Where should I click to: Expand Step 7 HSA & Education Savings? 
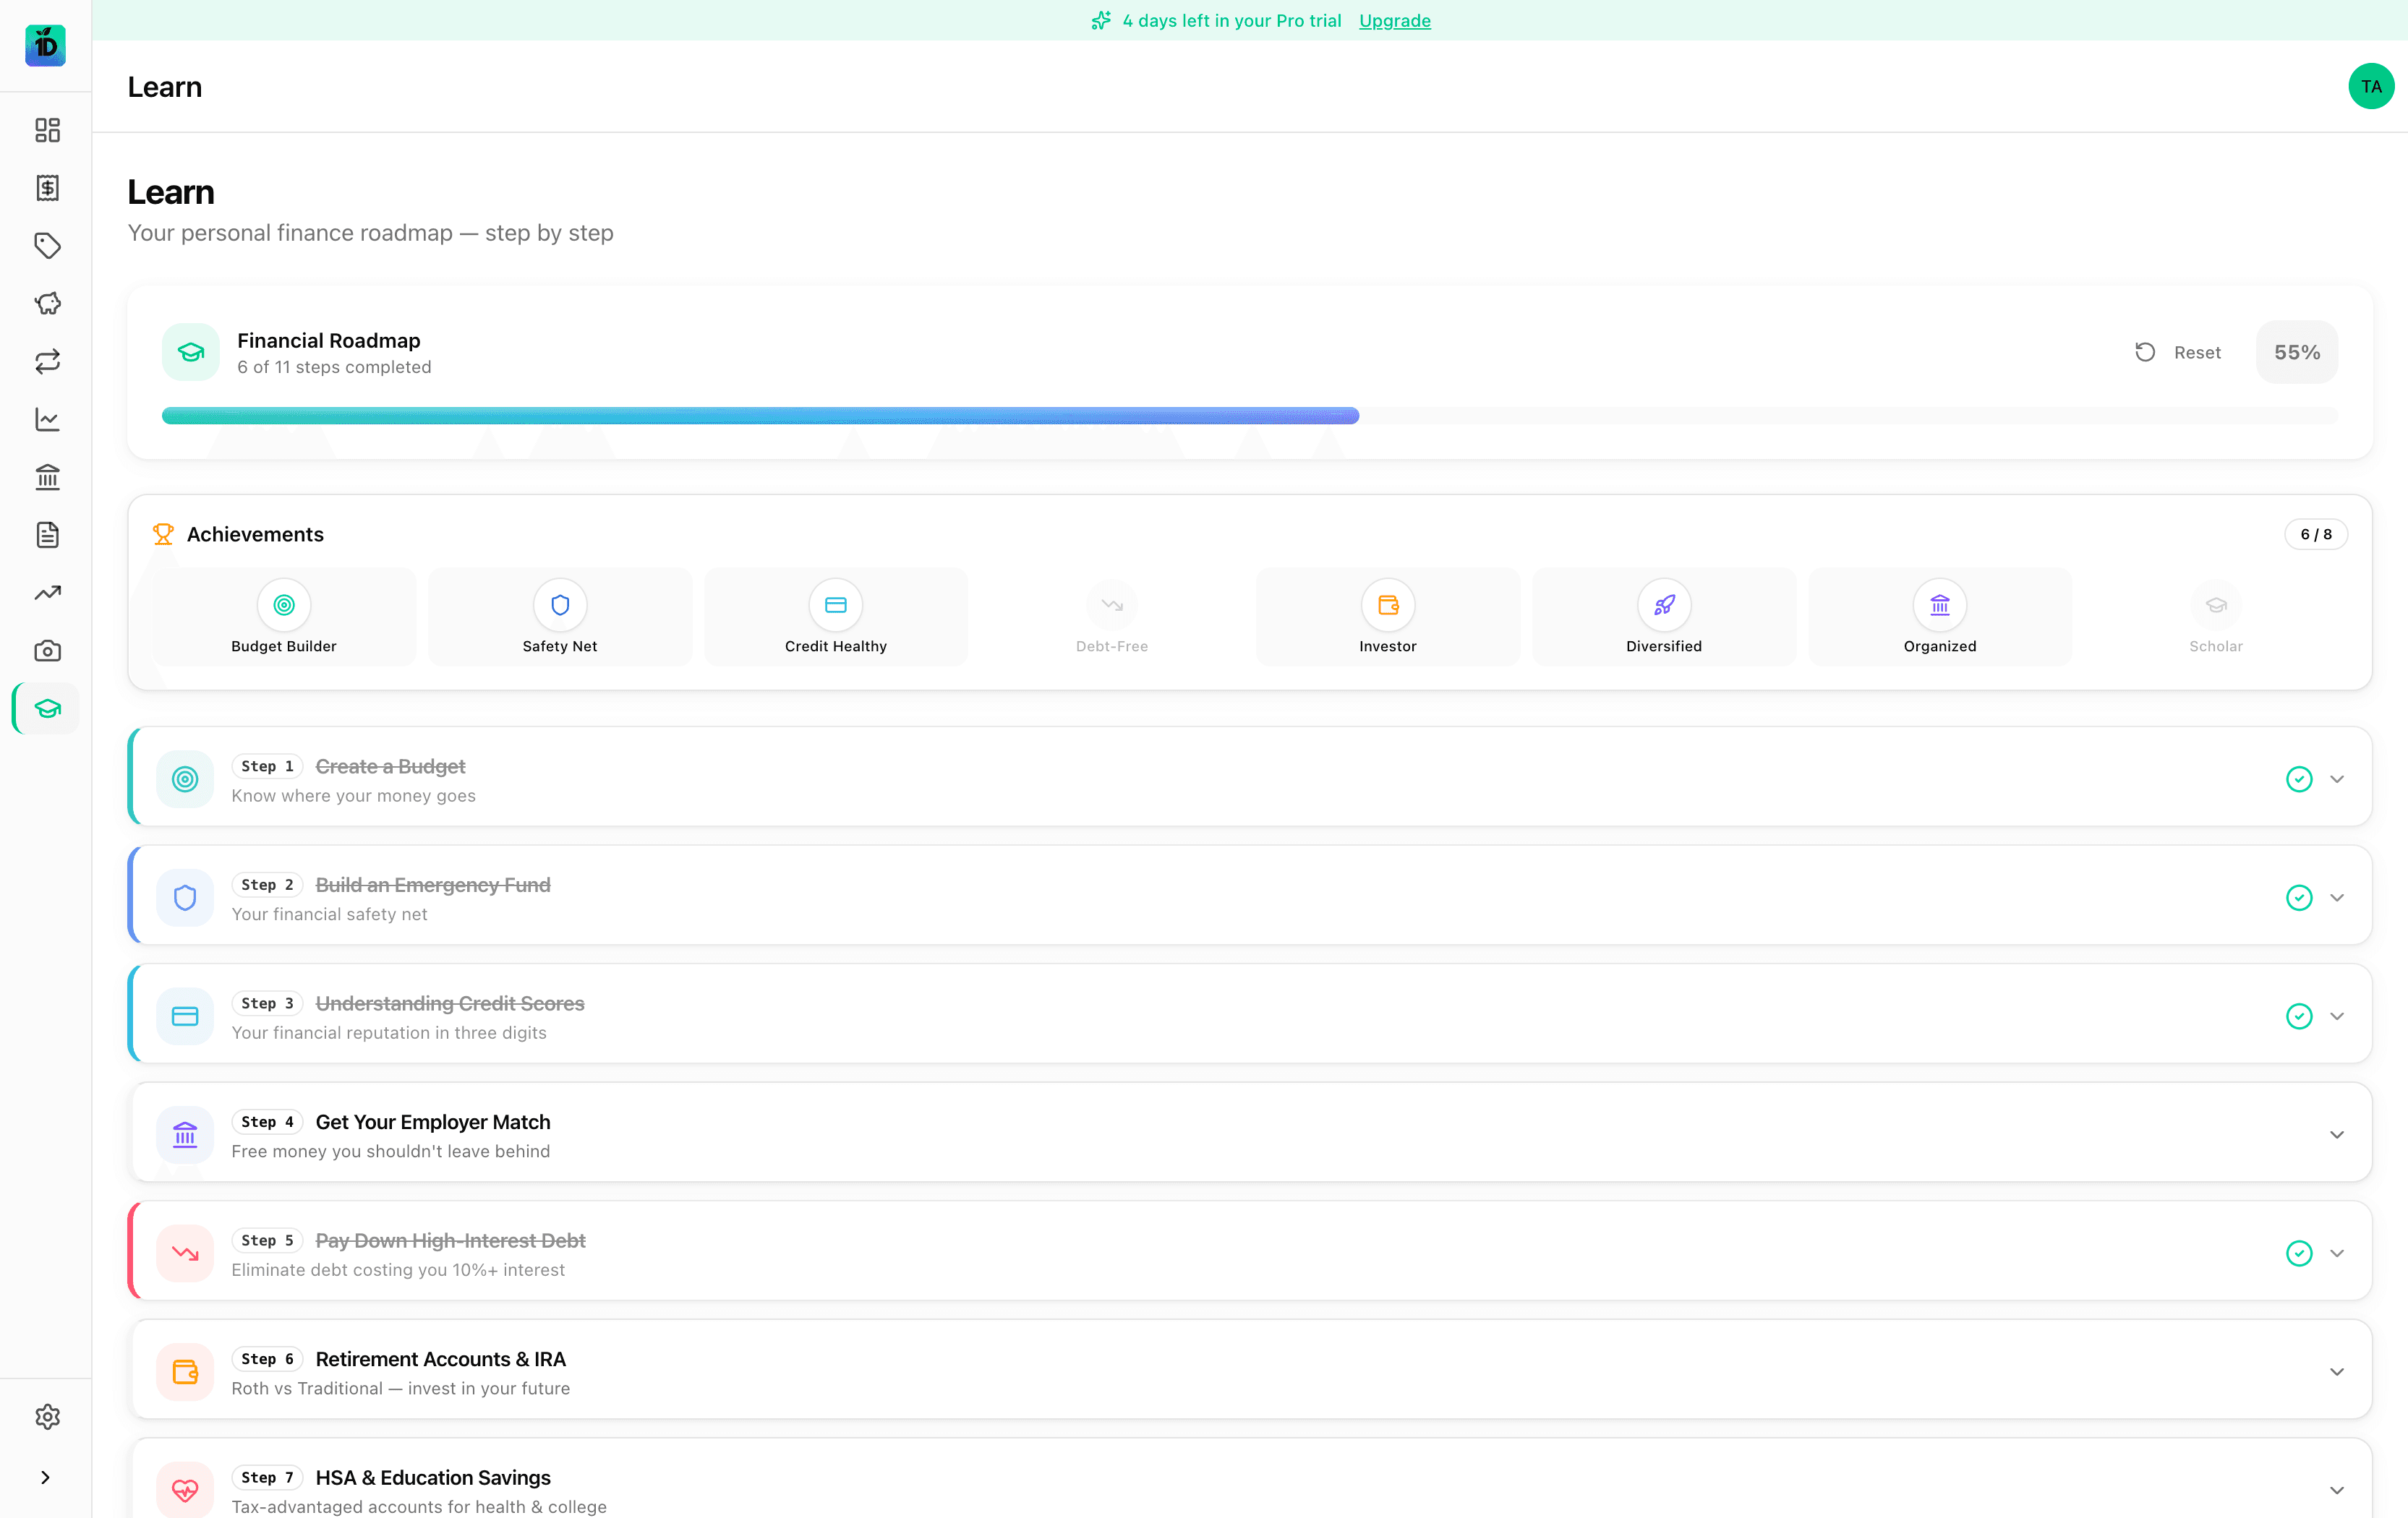(x=2337, y=1488)
